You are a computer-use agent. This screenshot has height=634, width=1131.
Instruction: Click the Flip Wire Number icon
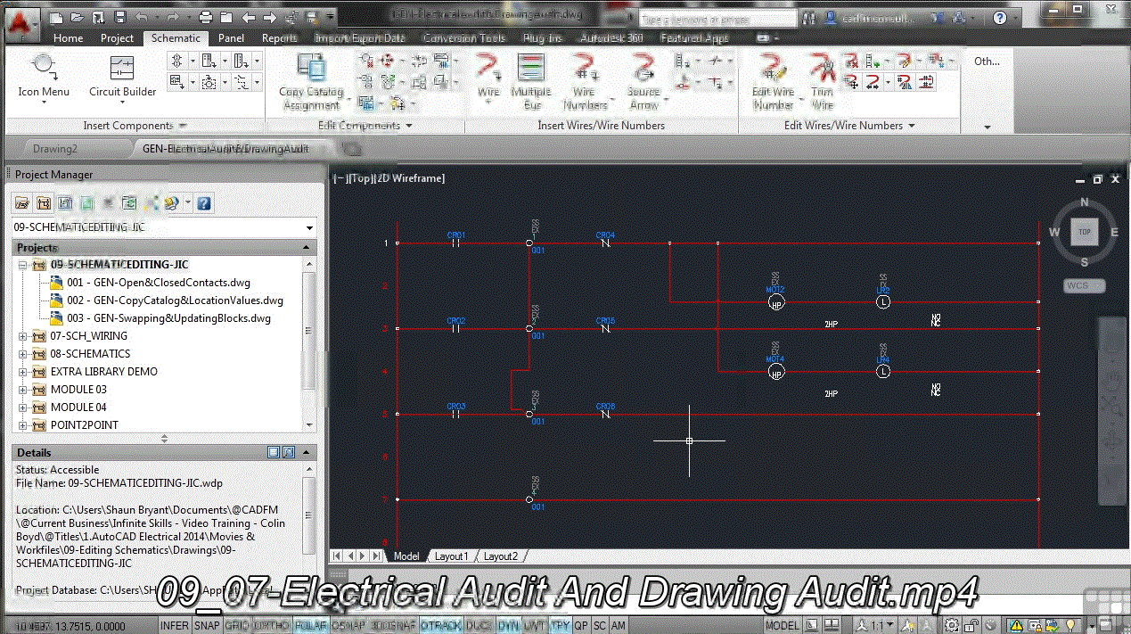(904, 82)
